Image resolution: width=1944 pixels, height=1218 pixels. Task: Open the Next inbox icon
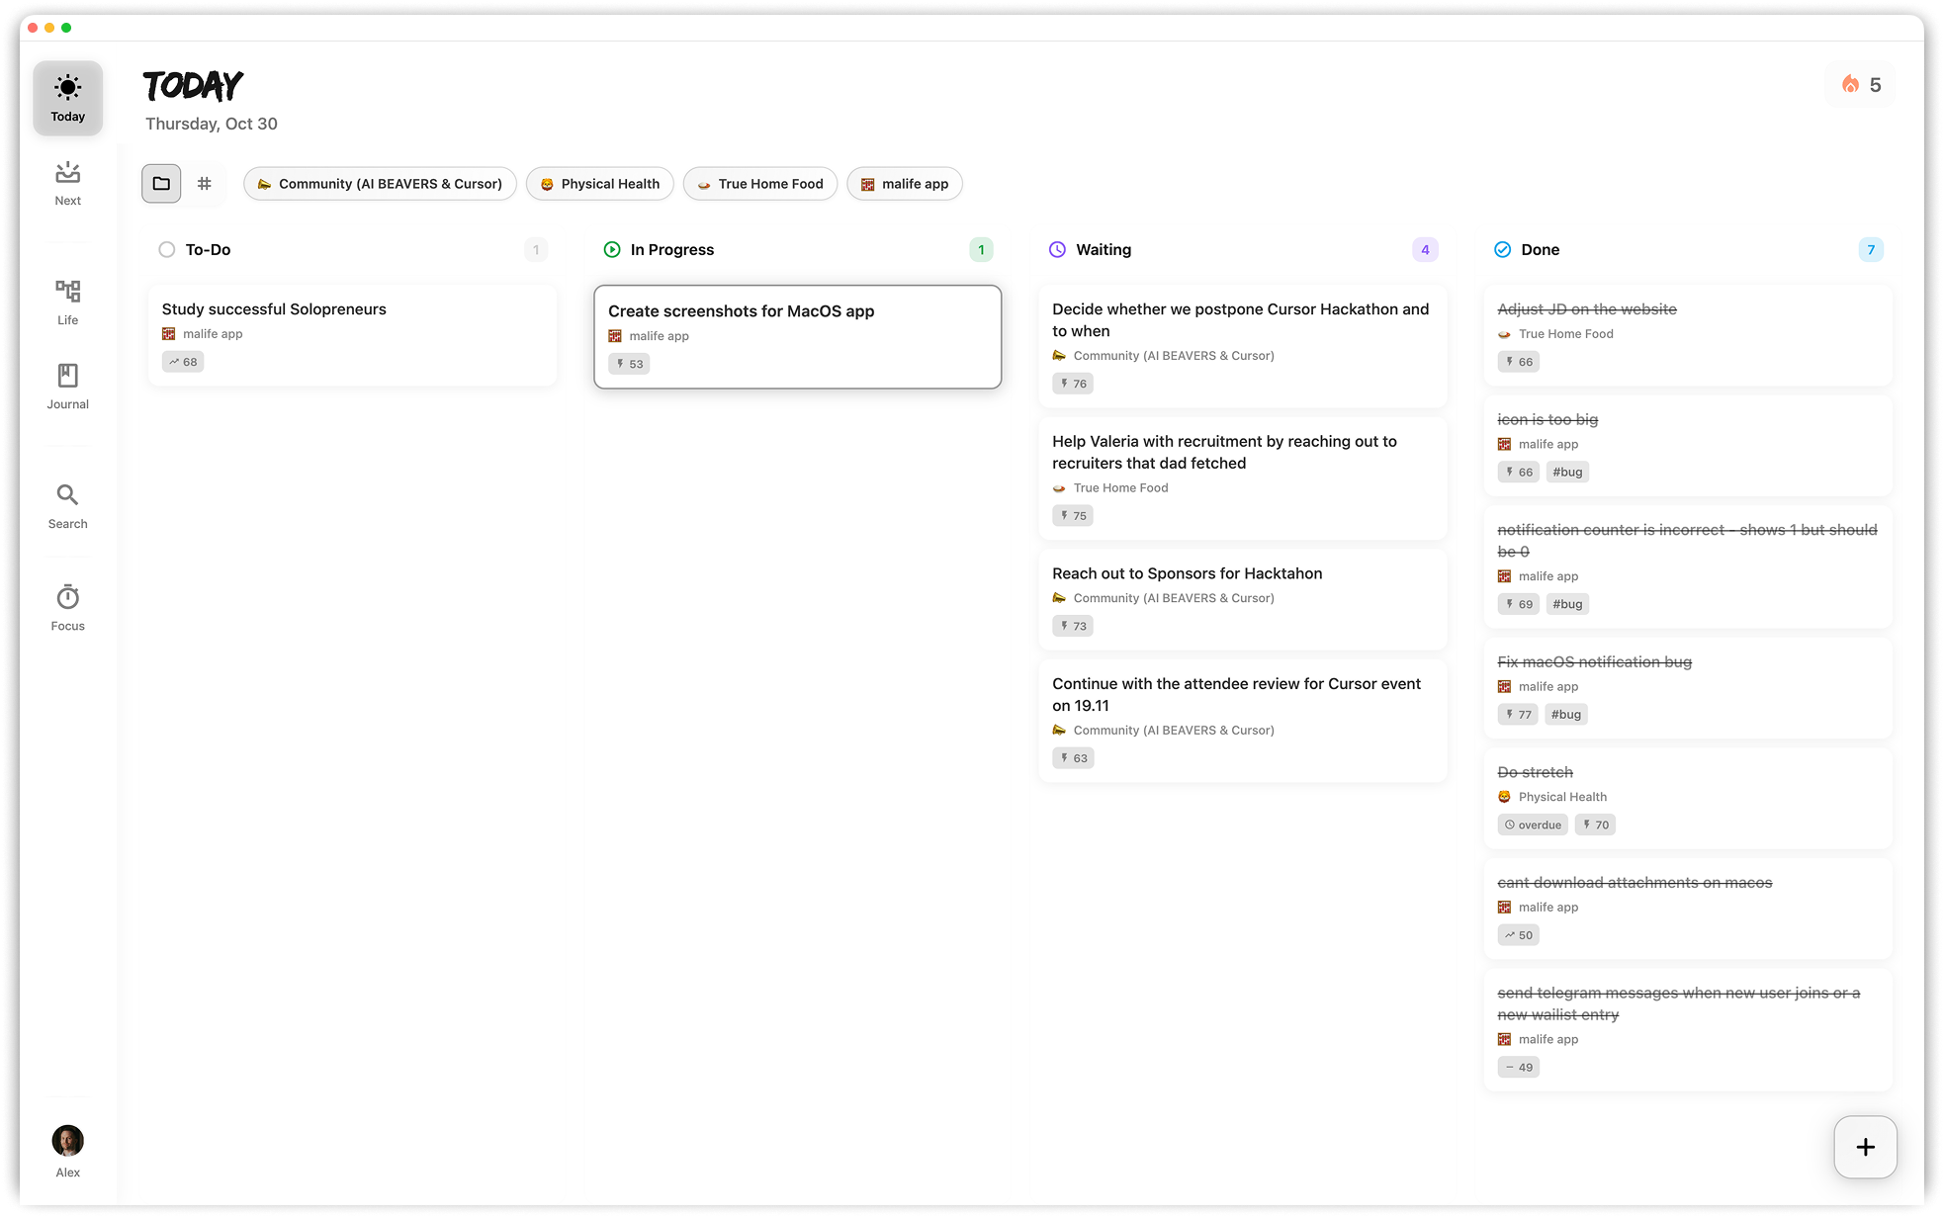tap(67, 174)
